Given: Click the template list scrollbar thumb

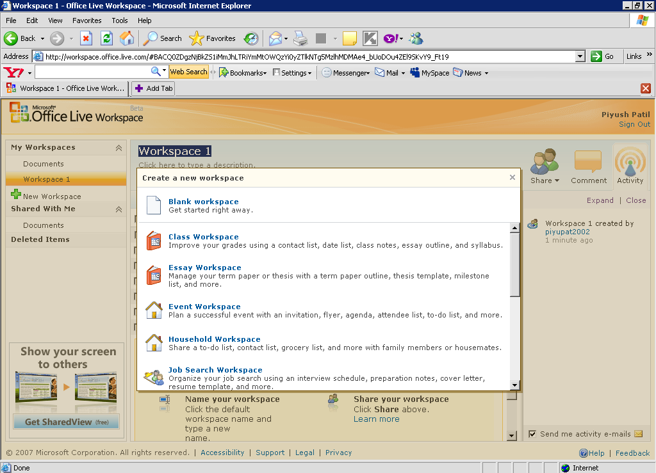Looking at the screenshot, I should (x=515, y=264).
